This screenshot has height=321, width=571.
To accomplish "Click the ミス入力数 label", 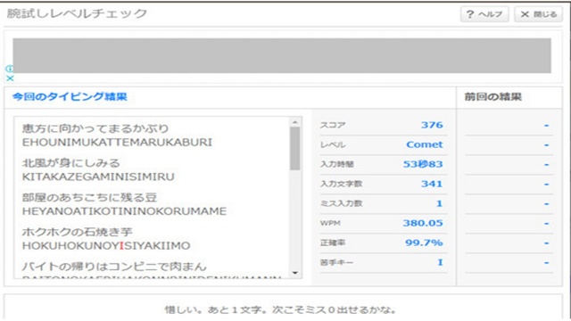I will click(341, 204).
